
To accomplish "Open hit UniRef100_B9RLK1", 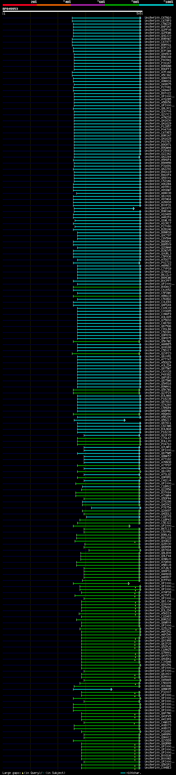I will click(x=158, y=535).
